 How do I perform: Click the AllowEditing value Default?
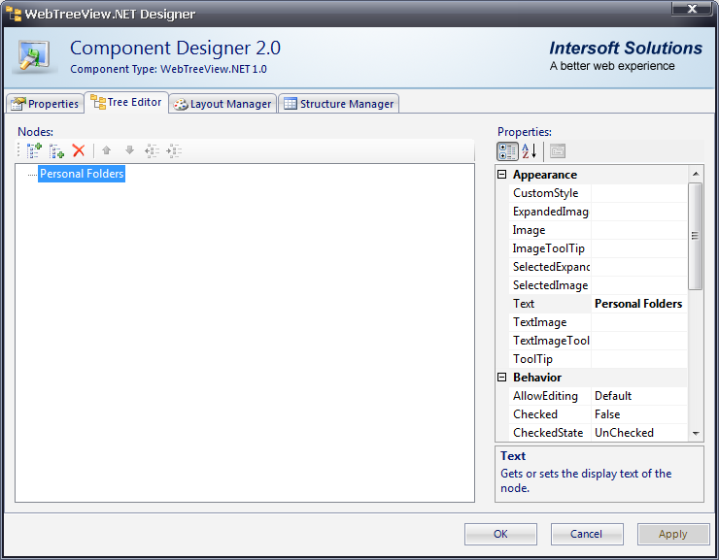click(639, 396)
